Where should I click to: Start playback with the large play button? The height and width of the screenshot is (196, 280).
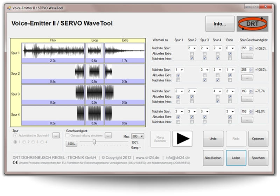click(182, 139)
